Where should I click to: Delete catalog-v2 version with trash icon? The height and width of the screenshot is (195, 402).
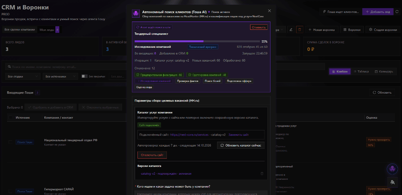point(262,173)
